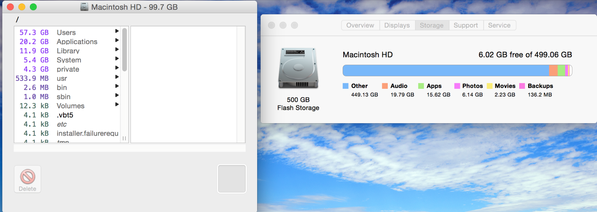Switch to the Overview tab
The image size is (597, 212).
point(360,25)
